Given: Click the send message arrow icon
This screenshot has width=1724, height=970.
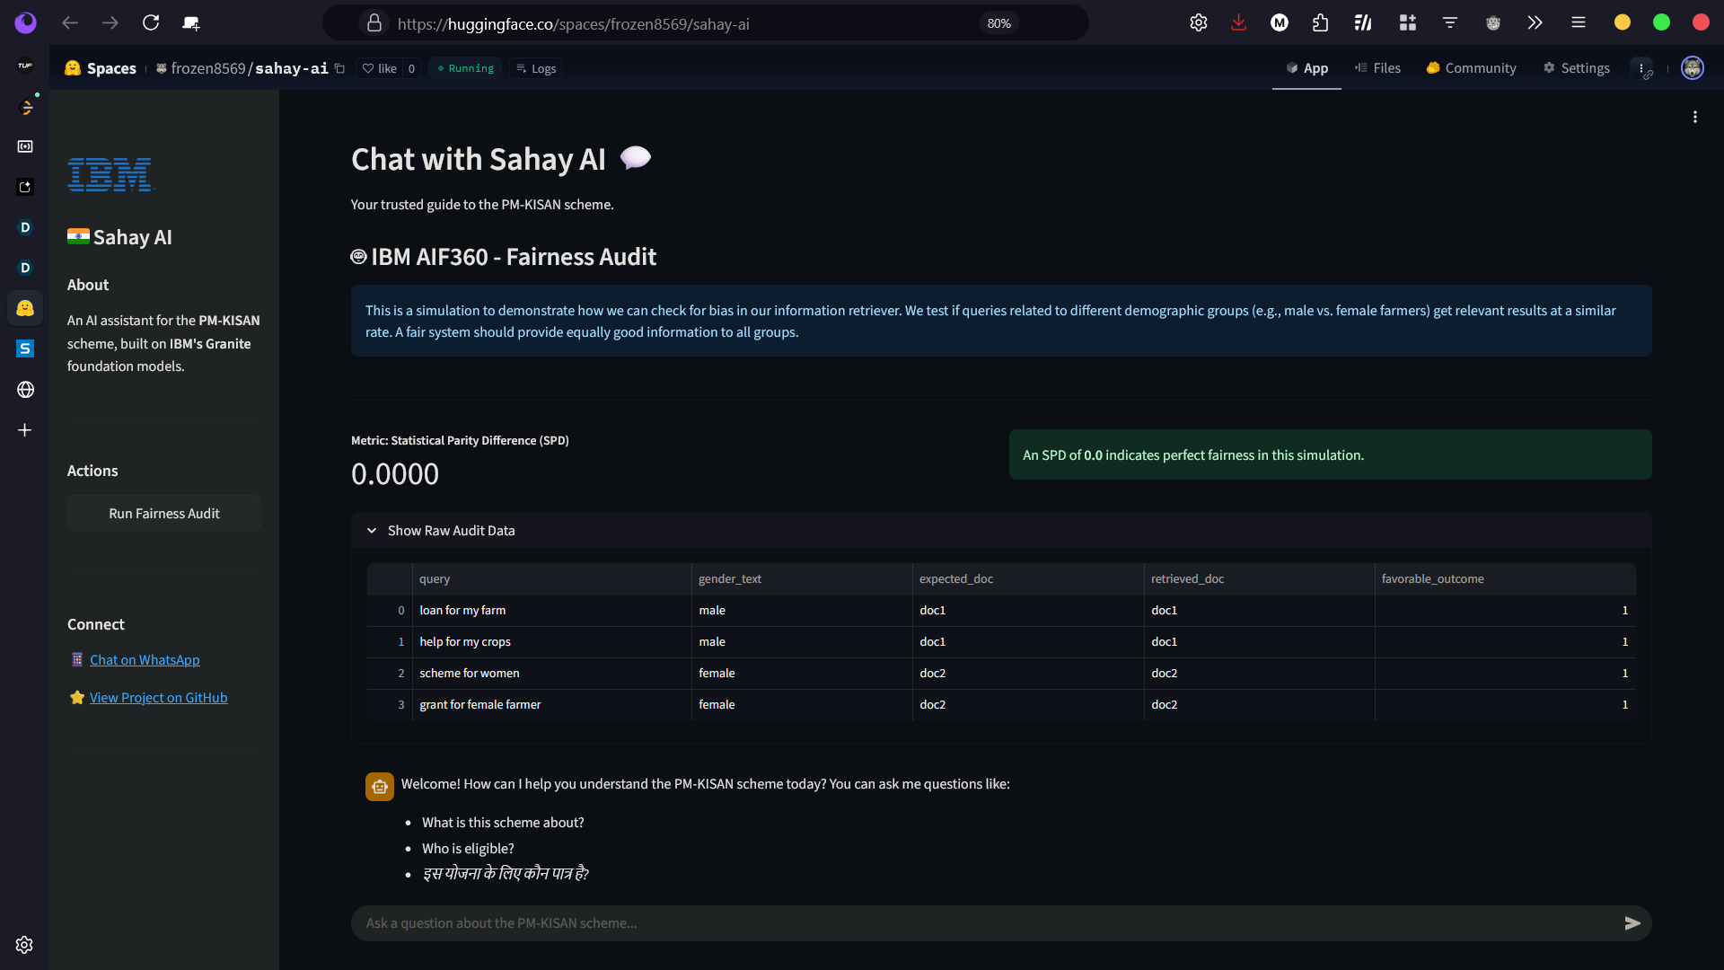Looking at the screenshot, I should pyautogui.click(x=1632, y=923).
